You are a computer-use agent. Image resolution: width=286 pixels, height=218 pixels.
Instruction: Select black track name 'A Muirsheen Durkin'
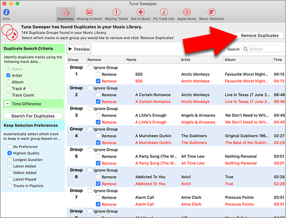pyautogui.click(x=153, y=136)
